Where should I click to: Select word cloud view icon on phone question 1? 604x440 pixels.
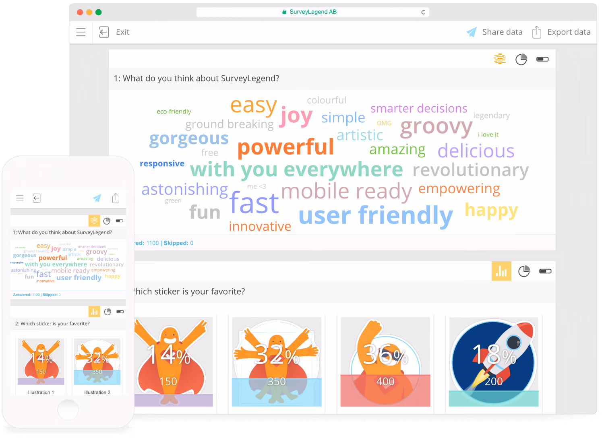pyautogui.click(x=94, y=221)
